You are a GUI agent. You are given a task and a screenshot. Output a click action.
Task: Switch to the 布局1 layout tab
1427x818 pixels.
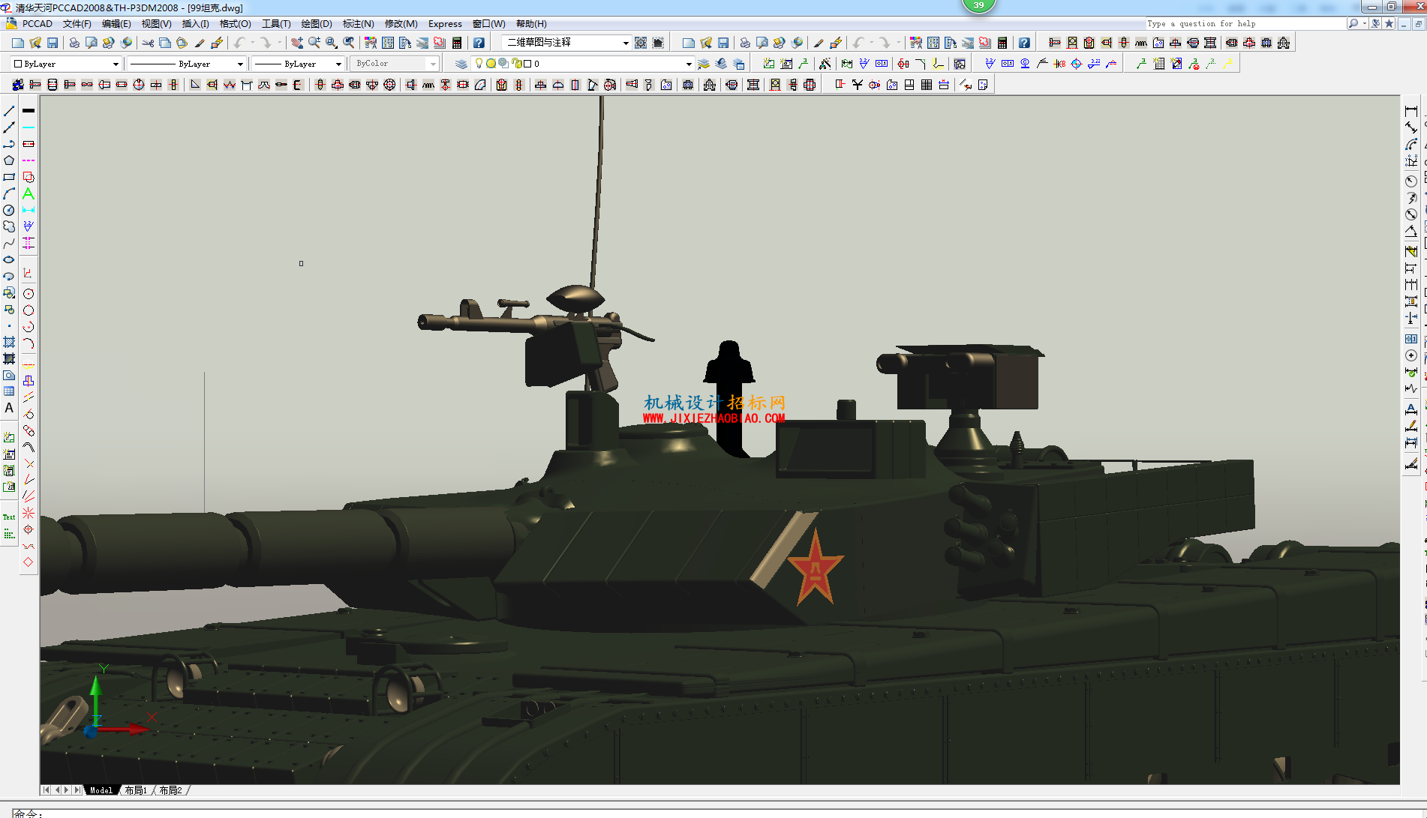[136, 790]
